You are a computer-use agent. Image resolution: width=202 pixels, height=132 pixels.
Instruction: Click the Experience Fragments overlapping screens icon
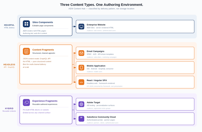[x=26, y=103]
